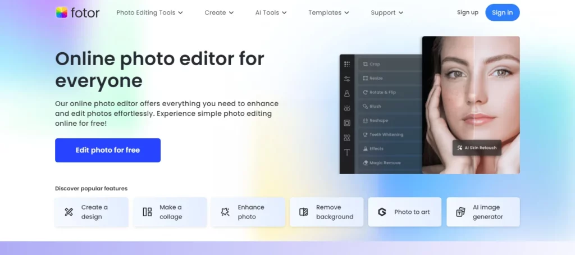Open the Templates menu label
This screenshot has height=255, width=575.
(x=325, y=12)
